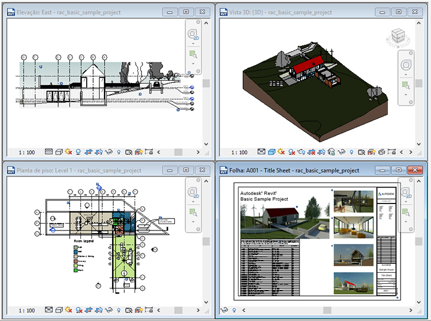
Task: Toggle Crop View in the Level 1 floor plan
Action: coord(88,310)
